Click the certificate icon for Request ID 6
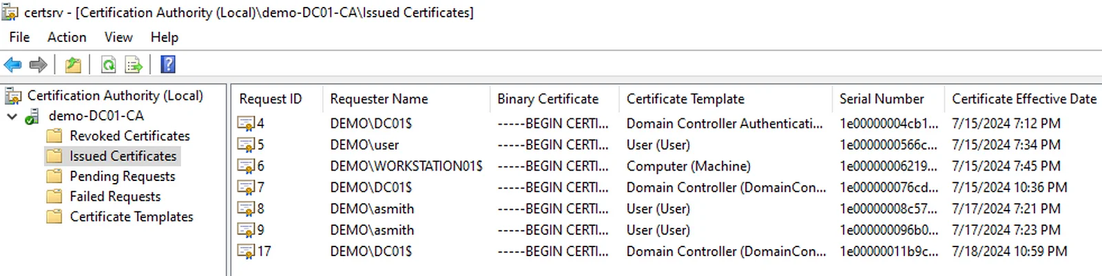Viewport: 1102px width, 276px height. click(246, 167)
